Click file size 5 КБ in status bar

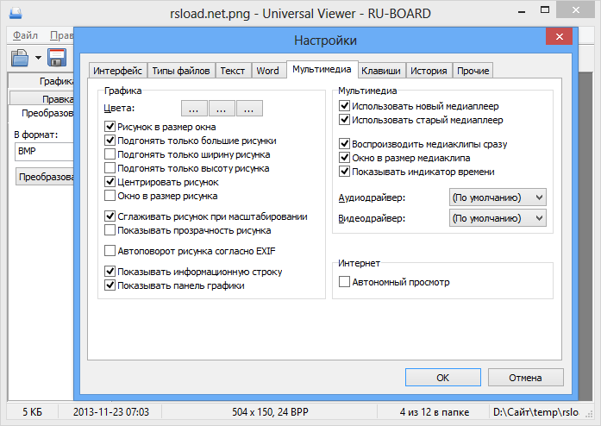[x=32, y=412]
